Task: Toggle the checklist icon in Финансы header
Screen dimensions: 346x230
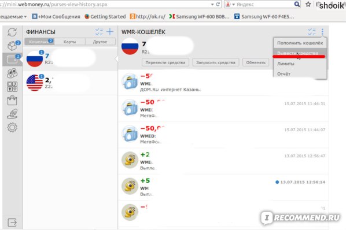Action: (99, 32)
